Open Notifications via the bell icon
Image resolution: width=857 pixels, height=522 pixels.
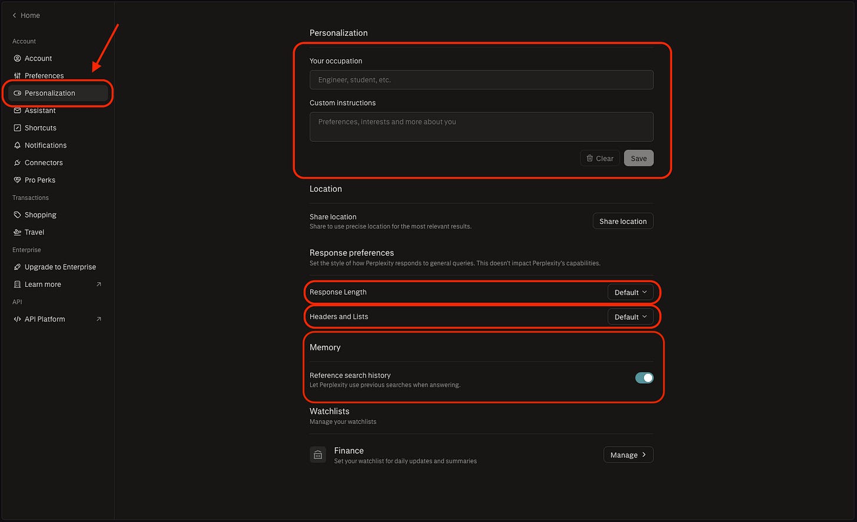(x=17, y=145)
